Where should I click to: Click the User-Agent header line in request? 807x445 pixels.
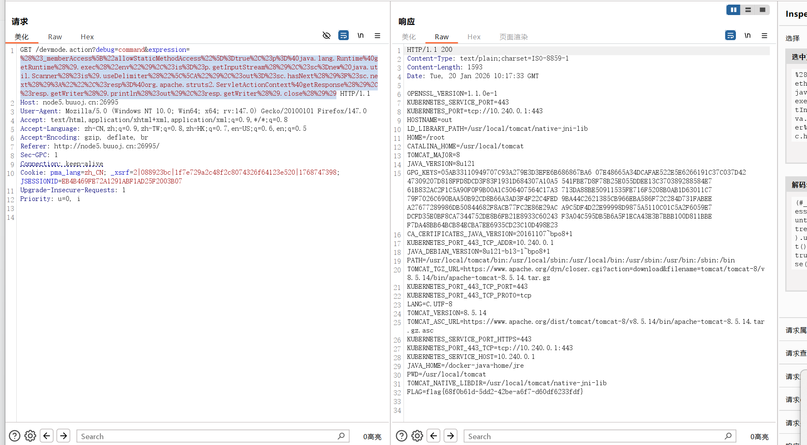[193, 111]
